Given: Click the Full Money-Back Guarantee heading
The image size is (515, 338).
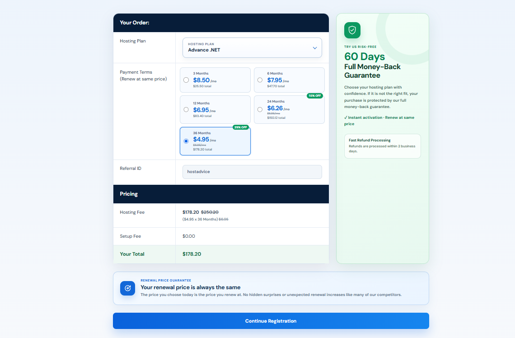Looking at the screenshot, I should (372, 71).
